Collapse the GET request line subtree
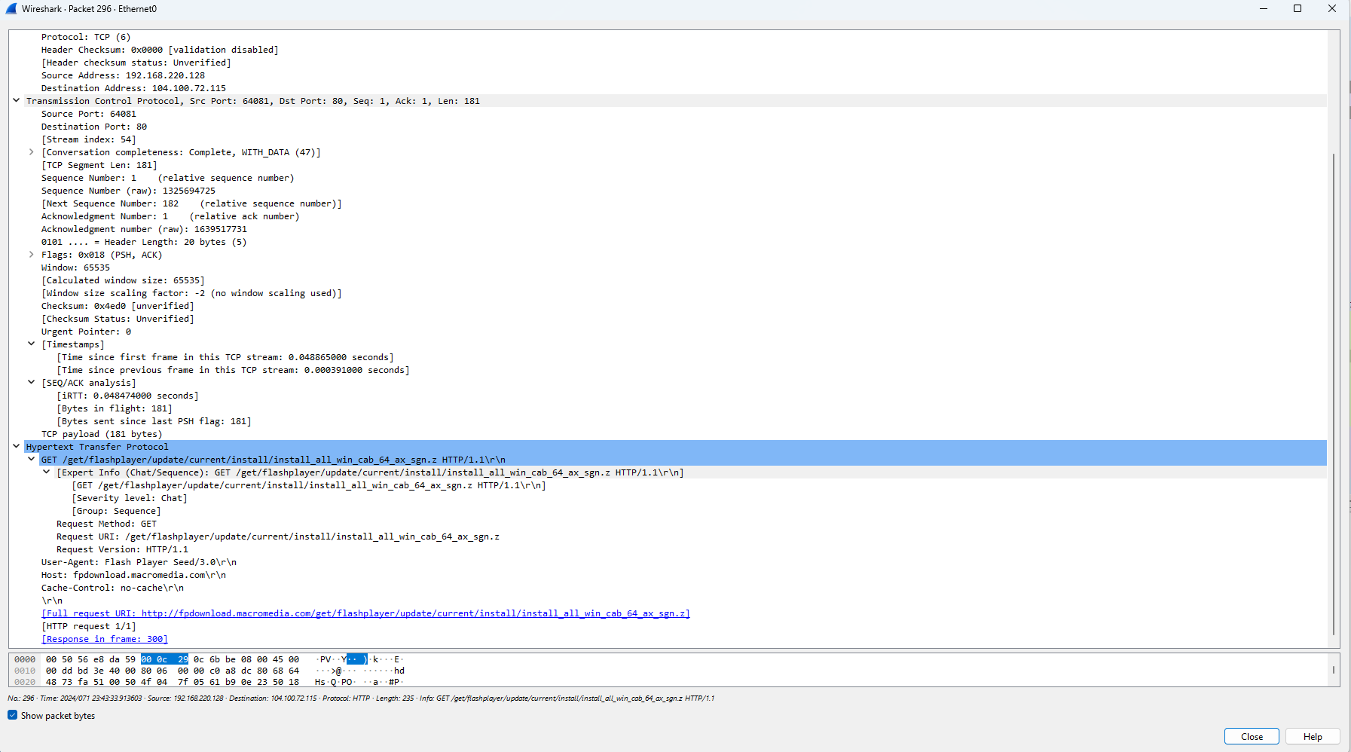Viewport: 1351px width, 752px height. pyautogui.click(x=31, y=459)
